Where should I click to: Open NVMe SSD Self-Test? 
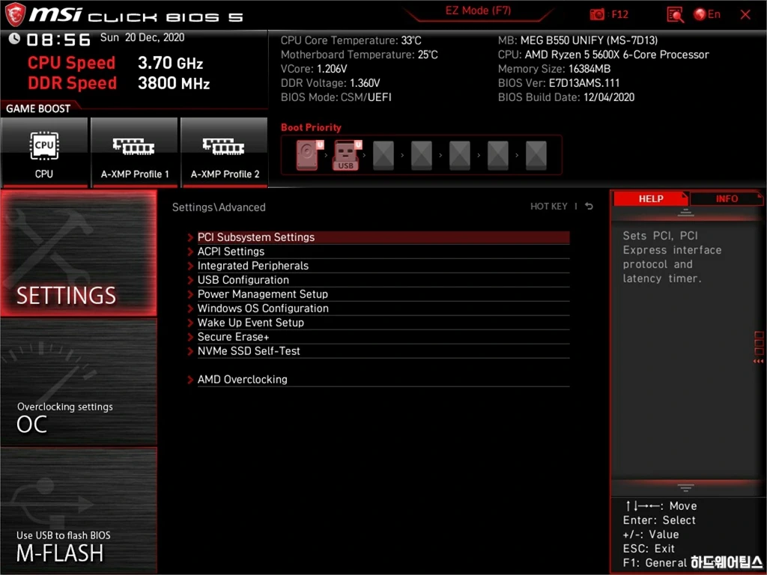[x=383, y=350]
